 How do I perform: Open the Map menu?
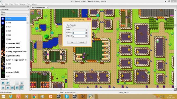pyautogui.click(x=11, y=4)
